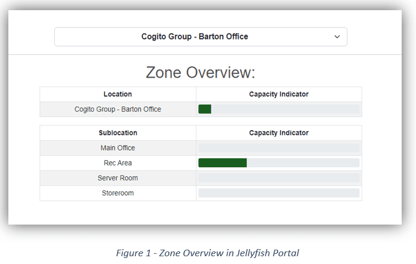
Task: Click the green filled part of the Rec Area bar
Action: point(222,163)
